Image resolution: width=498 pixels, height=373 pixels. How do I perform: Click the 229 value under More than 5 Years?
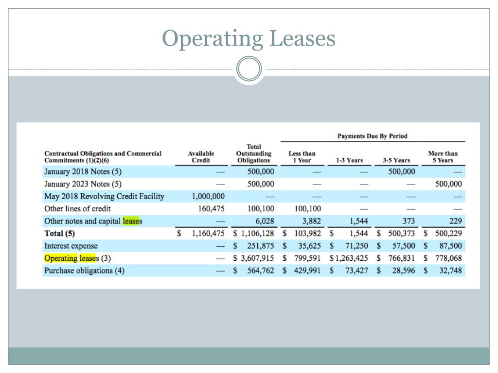455,221
